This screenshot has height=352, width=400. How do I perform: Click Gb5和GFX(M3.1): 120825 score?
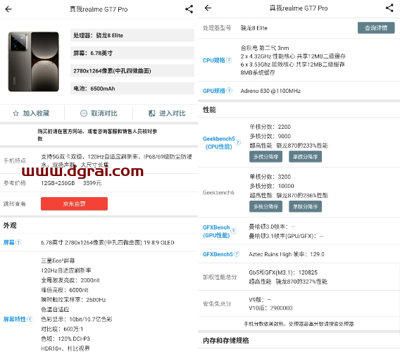click(x=283, y=272)
